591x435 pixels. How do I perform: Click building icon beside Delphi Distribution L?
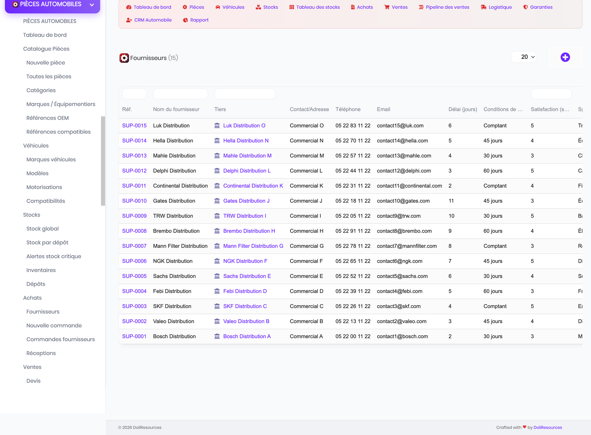coord(217,170)
